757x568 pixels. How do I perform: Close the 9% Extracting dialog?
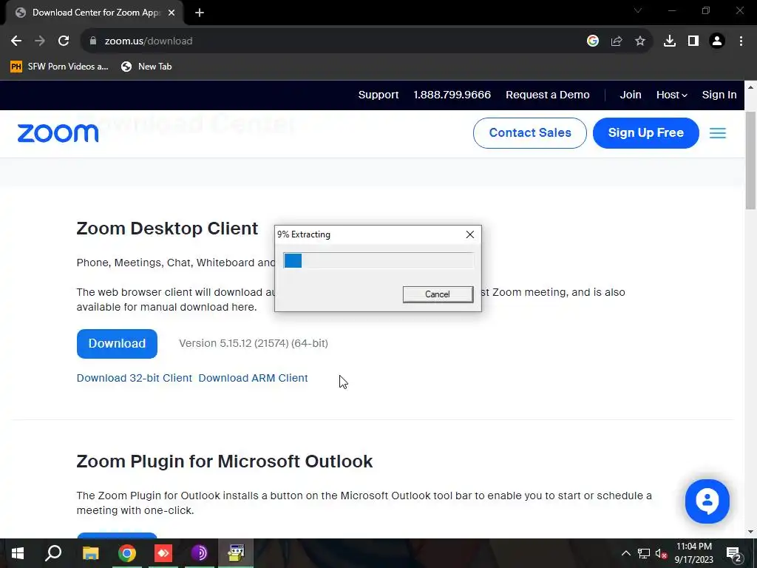pos(469,234)
